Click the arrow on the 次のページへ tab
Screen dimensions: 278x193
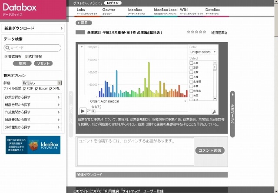click(x=233, y=95)
